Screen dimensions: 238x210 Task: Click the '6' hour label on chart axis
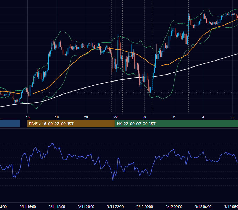pos(232,117)
